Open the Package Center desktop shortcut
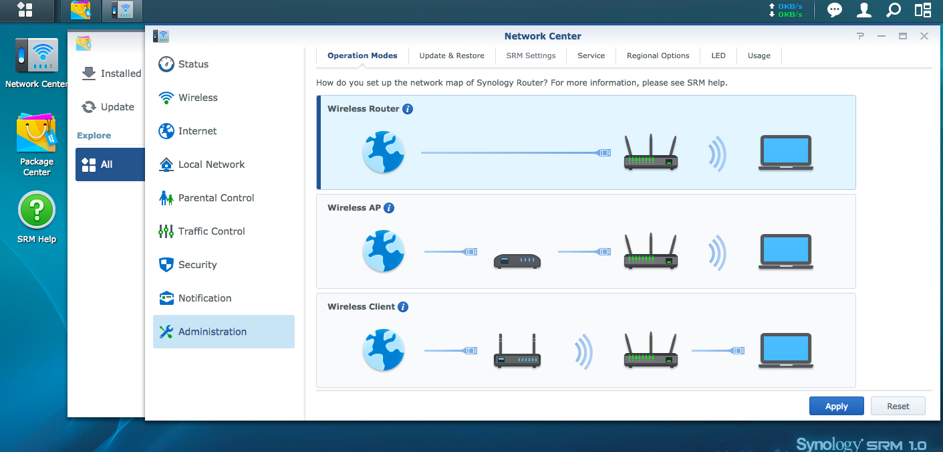Viewport: 943px width, 452px height. 37,145
